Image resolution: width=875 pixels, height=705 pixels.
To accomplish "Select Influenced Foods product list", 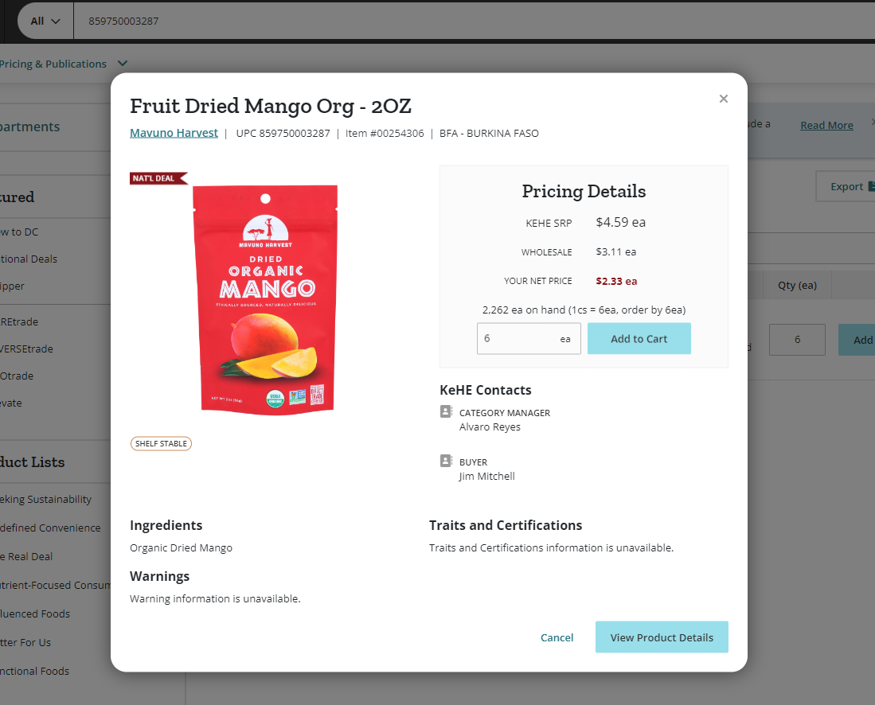I will pos(35,613).
